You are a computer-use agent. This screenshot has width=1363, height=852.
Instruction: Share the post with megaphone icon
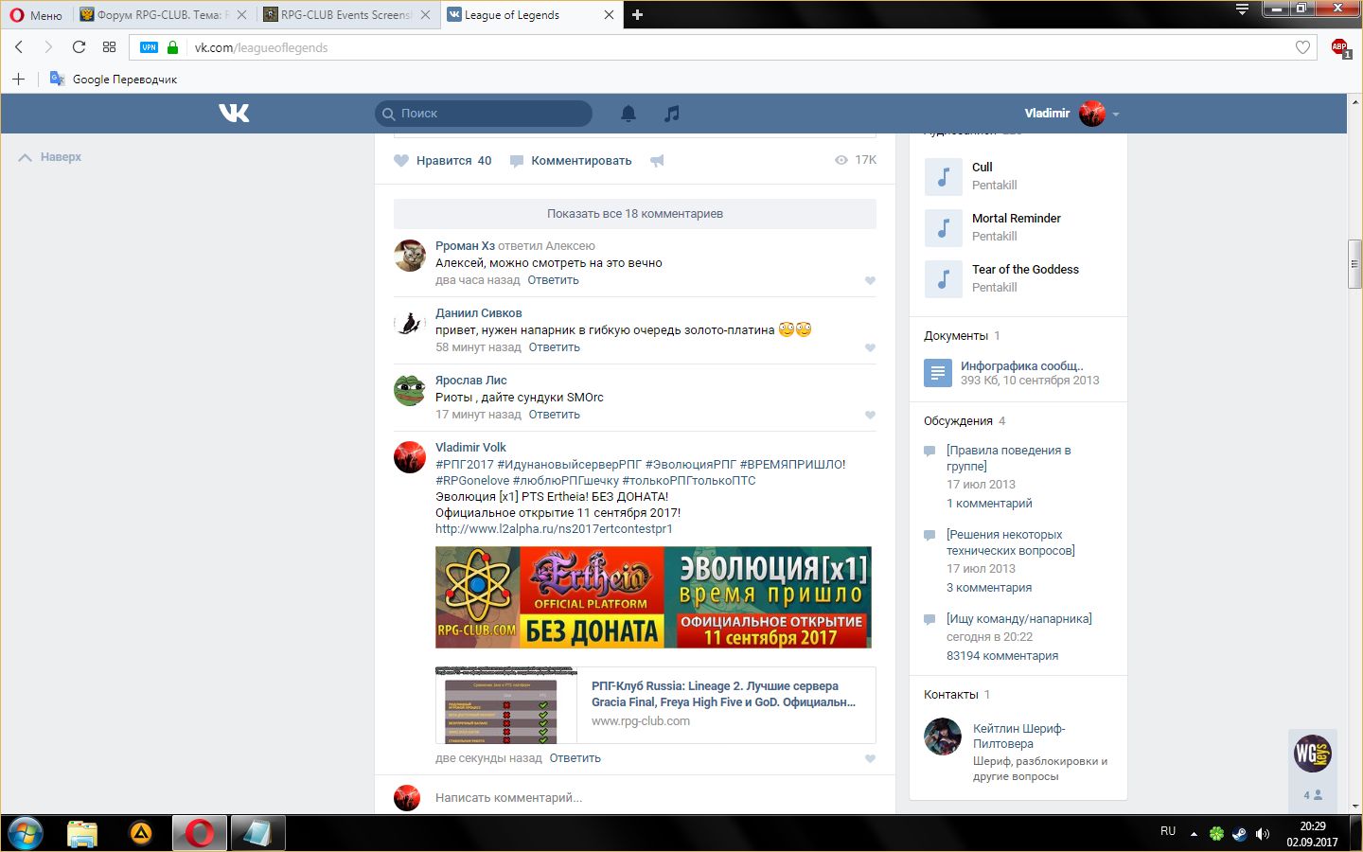pyautogui.click(x=657, y=161)
